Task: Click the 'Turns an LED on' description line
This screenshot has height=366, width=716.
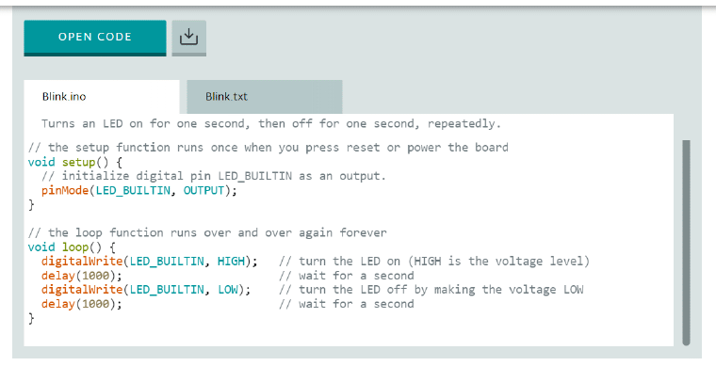Action: point(271,124)
